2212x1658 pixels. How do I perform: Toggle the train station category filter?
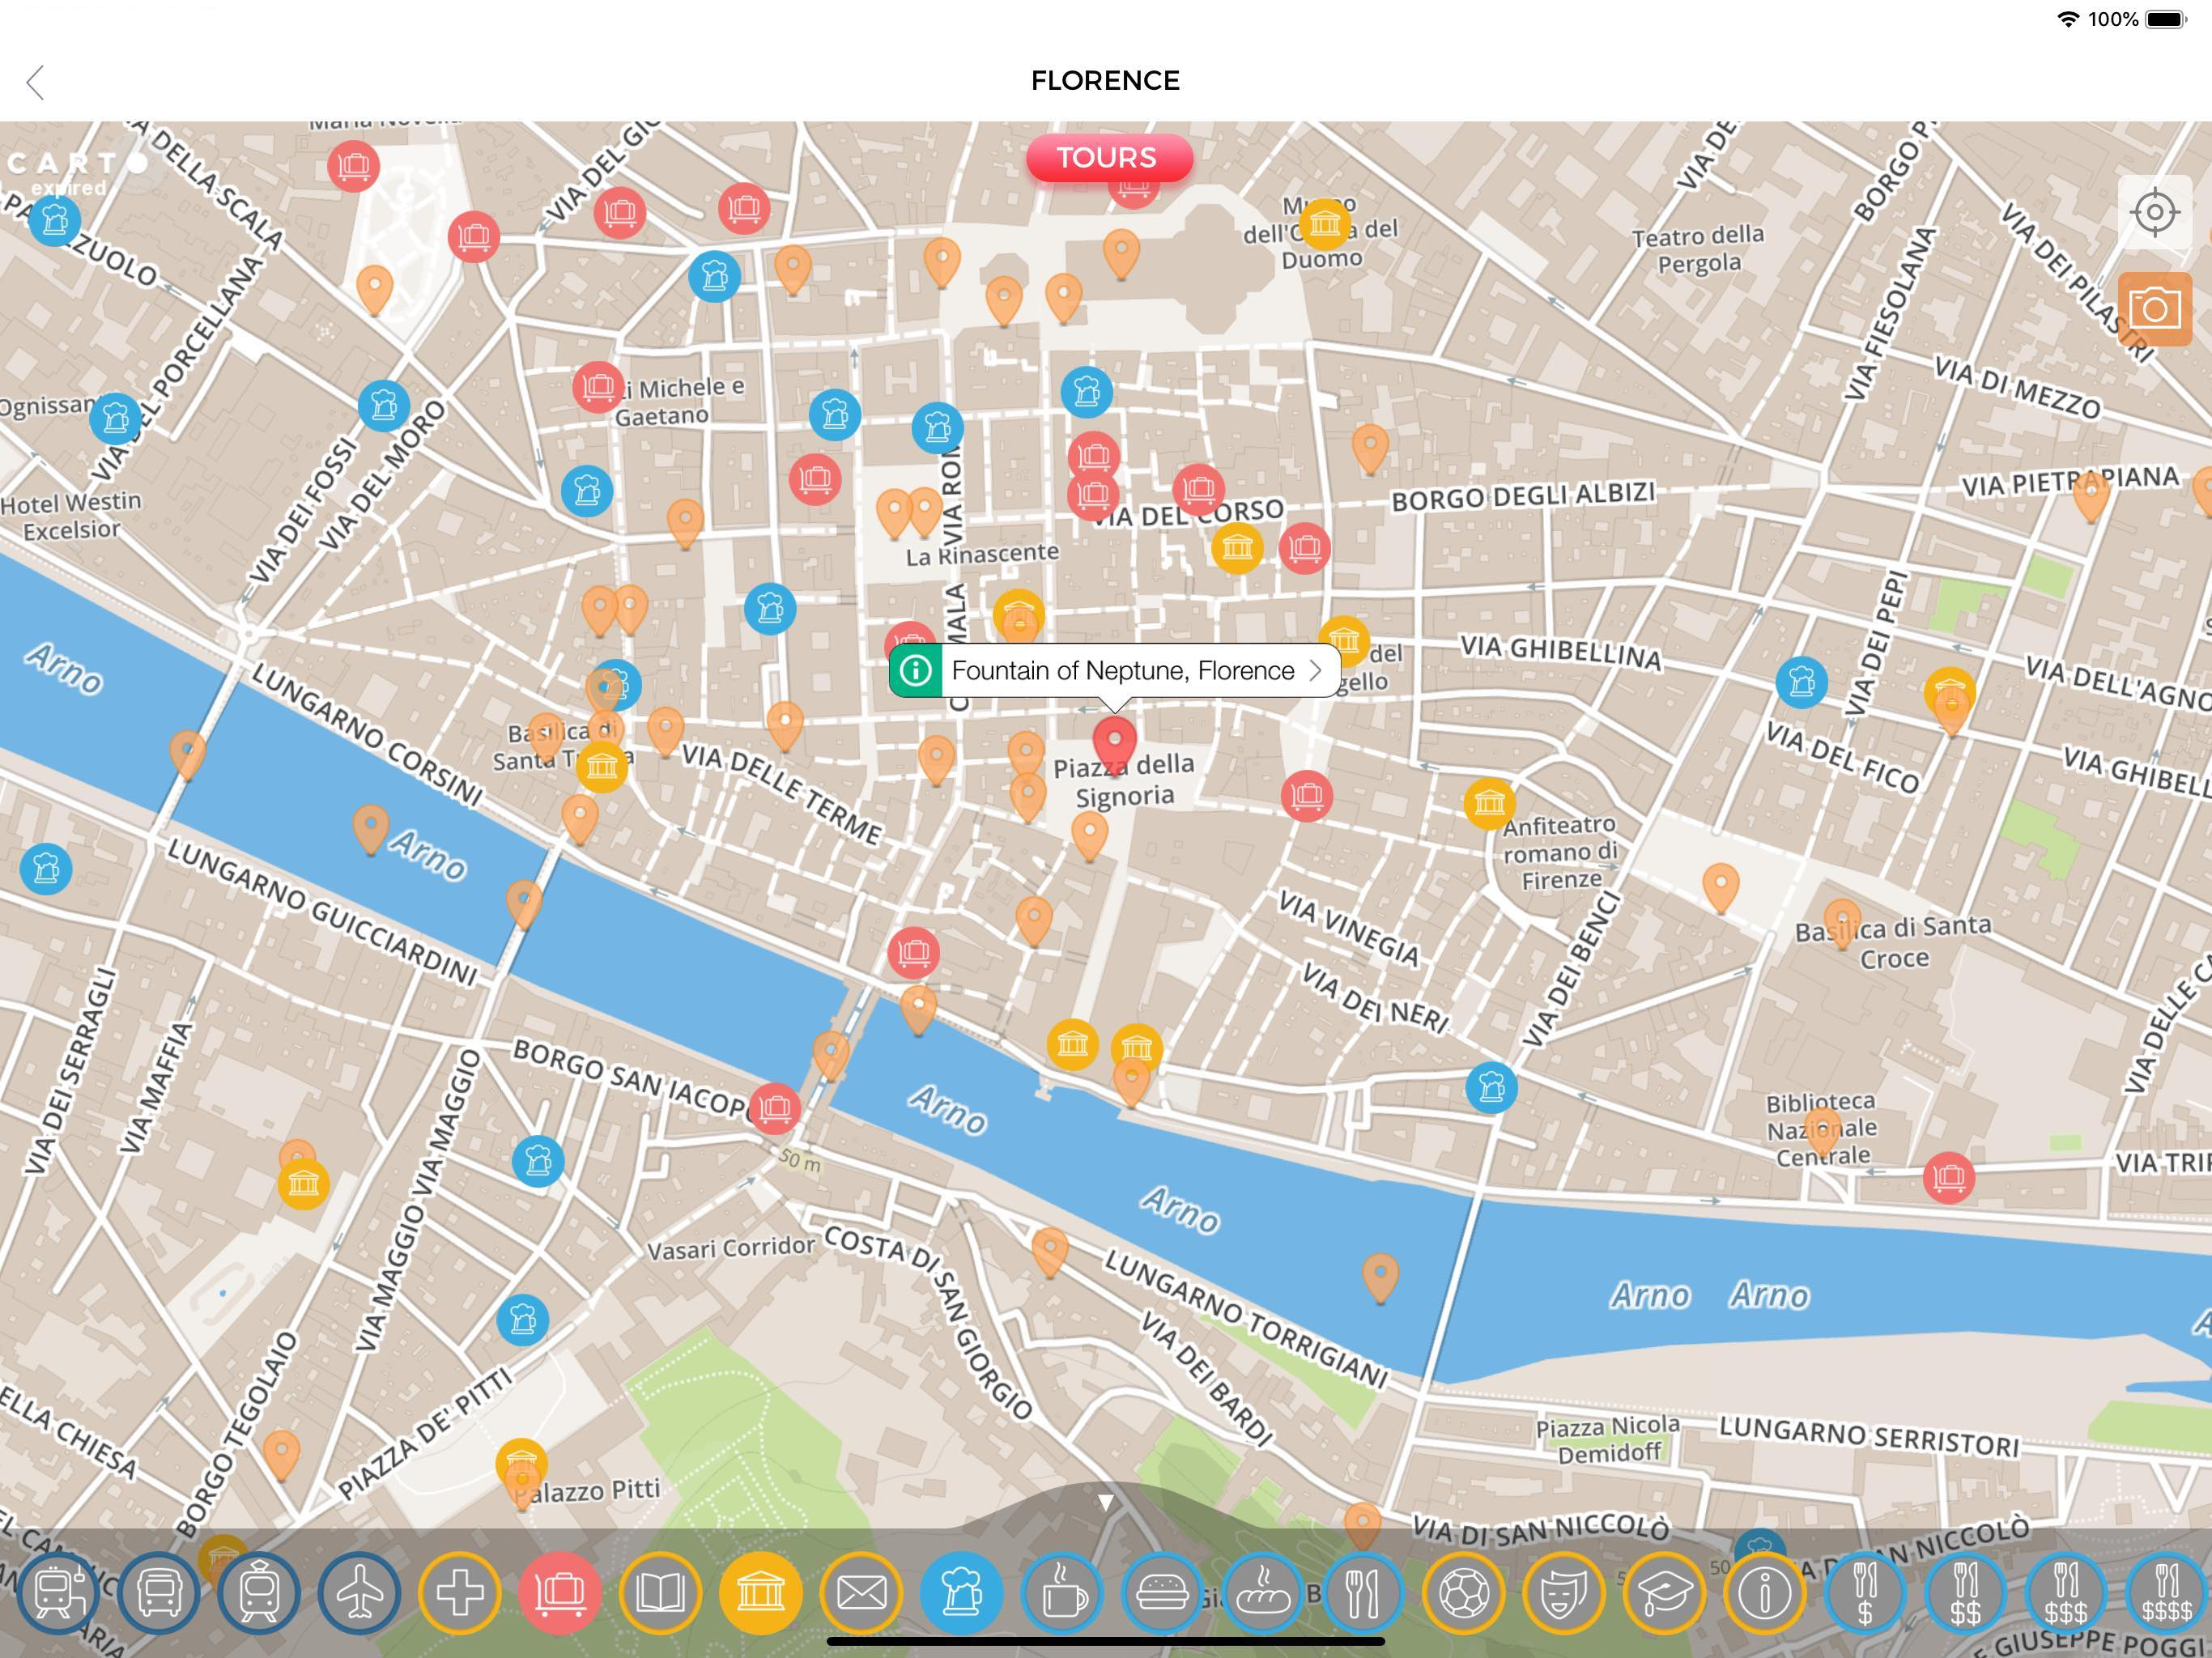pos(58,1592)
